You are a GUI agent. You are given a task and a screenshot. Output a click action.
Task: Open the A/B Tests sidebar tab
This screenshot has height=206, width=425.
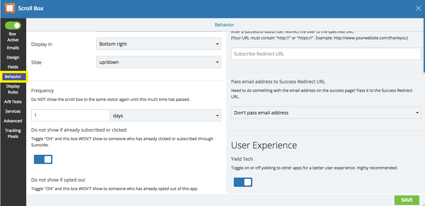[x=13, y=102]
